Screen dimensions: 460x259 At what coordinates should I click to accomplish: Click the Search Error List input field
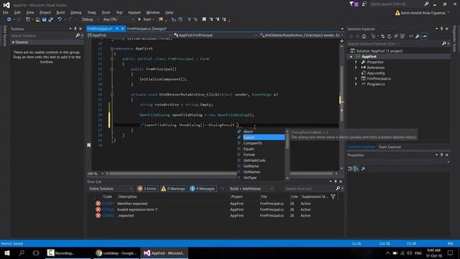pos(310,188)
